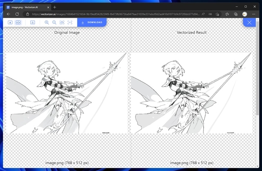Open a new browser tab
Screen dimensions: 262x171
[x=54, y=7]
